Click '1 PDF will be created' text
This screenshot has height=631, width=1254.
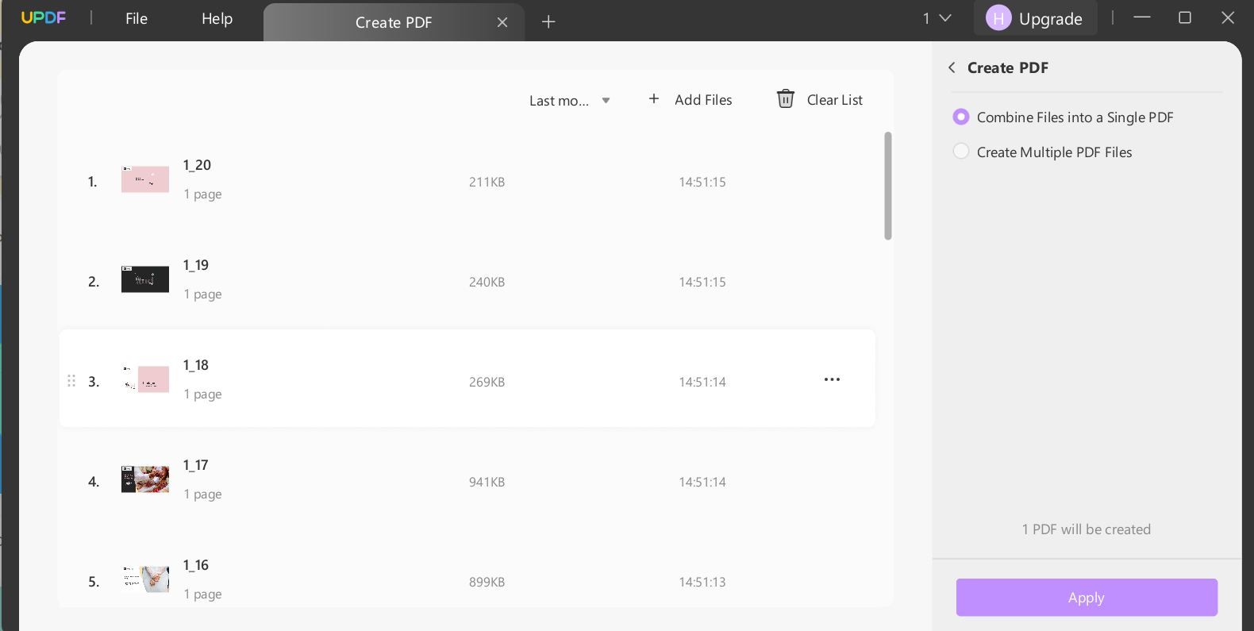(1087, 529)
